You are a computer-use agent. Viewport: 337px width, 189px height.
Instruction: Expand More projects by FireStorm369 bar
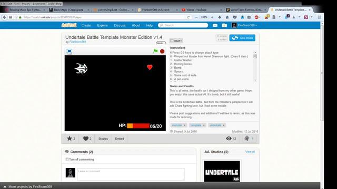point(28,187)
